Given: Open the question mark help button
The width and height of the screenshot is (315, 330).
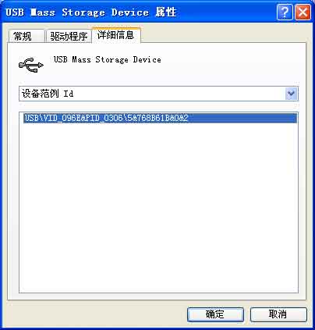Looking at the screenshot, I should pos(285,12).
